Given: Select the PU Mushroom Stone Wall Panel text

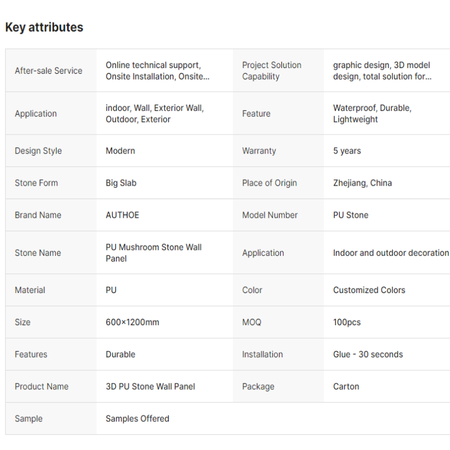Looking at the screenshot, I should coord(154,253).
